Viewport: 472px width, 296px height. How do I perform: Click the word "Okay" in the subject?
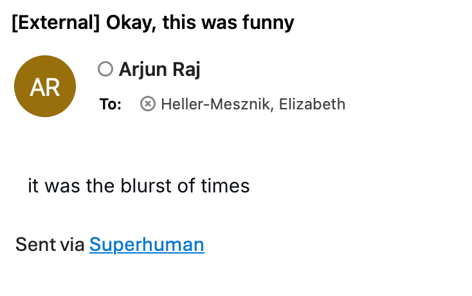(x=130, y=23)
